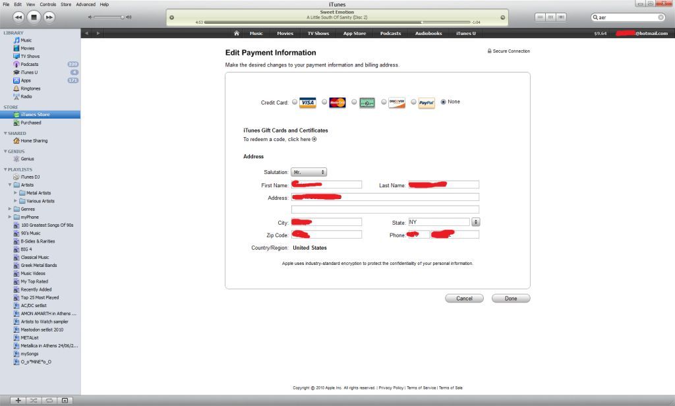Screen dimensions: 675x406
Task: Toggle shuffle button in bottom bar
Action: 34,401
